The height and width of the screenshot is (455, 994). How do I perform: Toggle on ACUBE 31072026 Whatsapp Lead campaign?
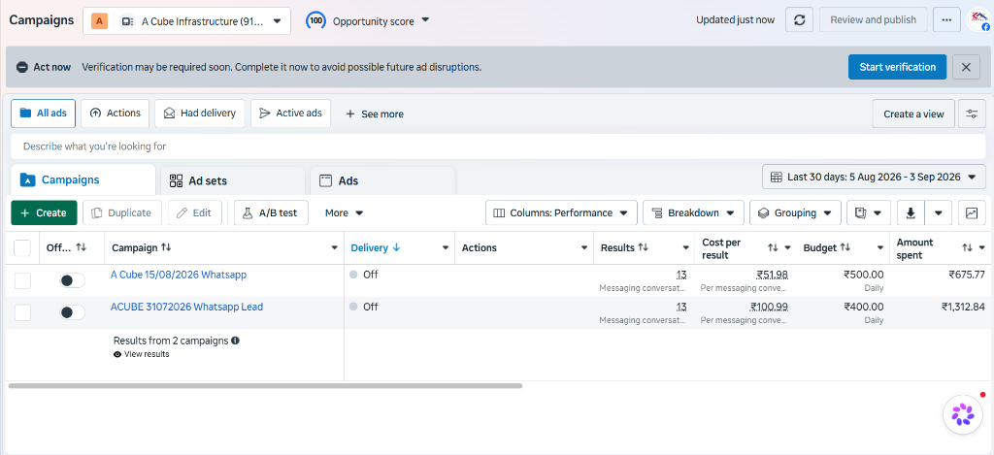pos(72,312)
